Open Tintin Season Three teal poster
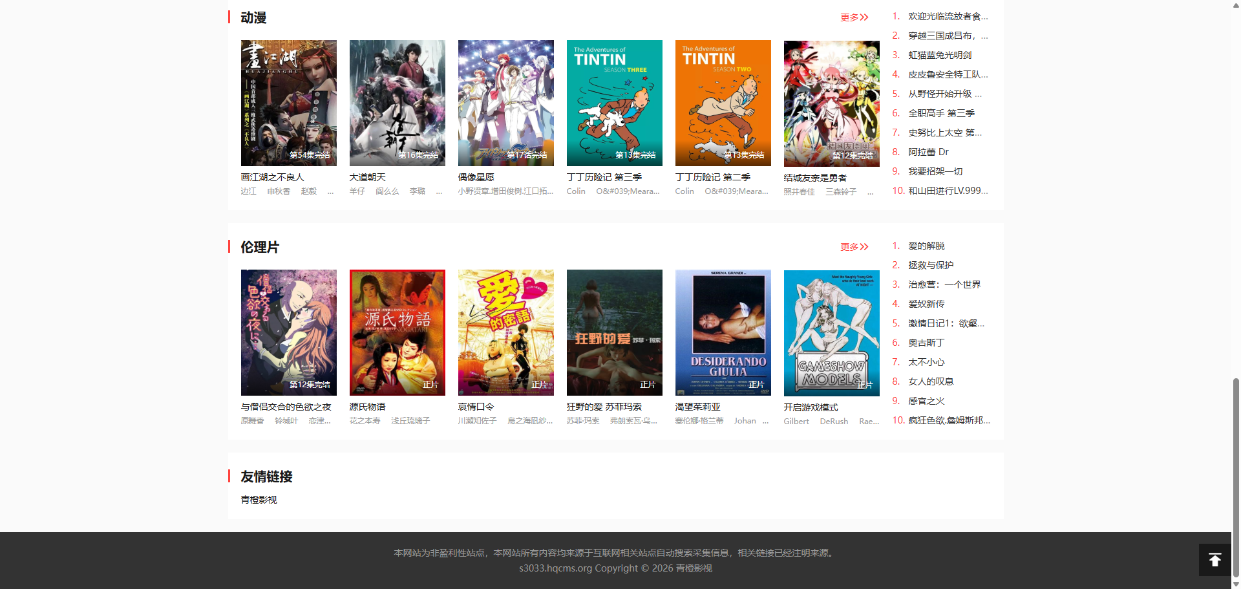1241x589 pixels. 614,103
